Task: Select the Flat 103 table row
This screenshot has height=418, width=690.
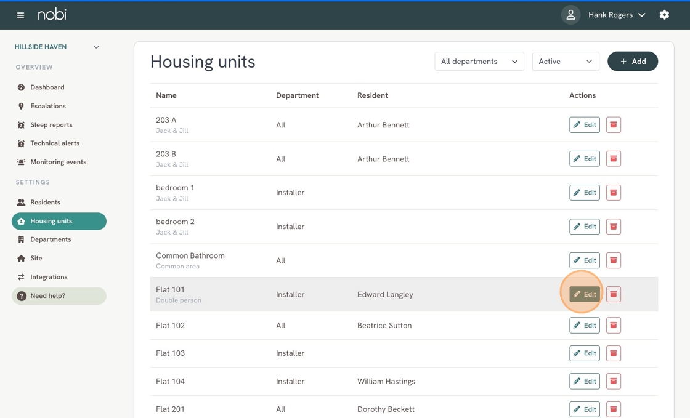Action: click(x=404, y=353)
